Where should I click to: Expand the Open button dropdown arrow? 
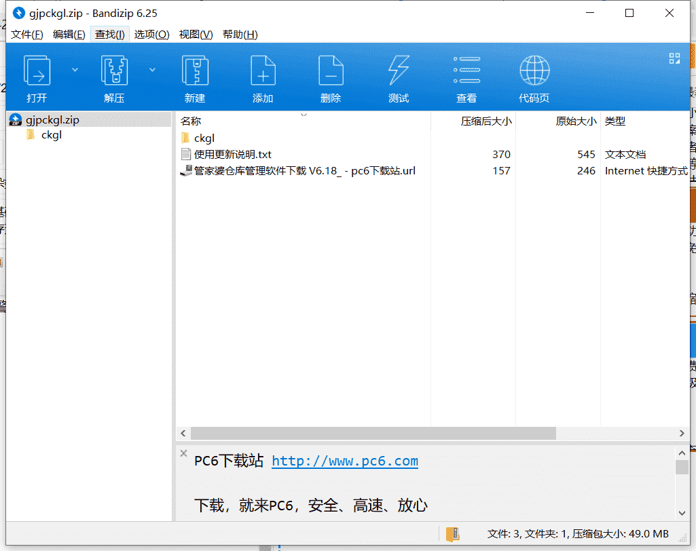coord(75,70)
